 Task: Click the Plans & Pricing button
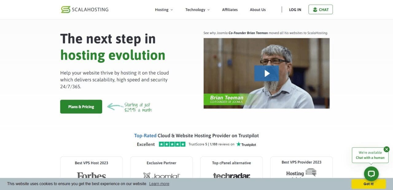tap(81, 107)
